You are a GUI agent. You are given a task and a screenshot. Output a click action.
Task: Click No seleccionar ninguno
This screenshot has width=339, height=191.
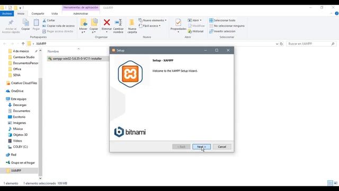coord(227,26)
